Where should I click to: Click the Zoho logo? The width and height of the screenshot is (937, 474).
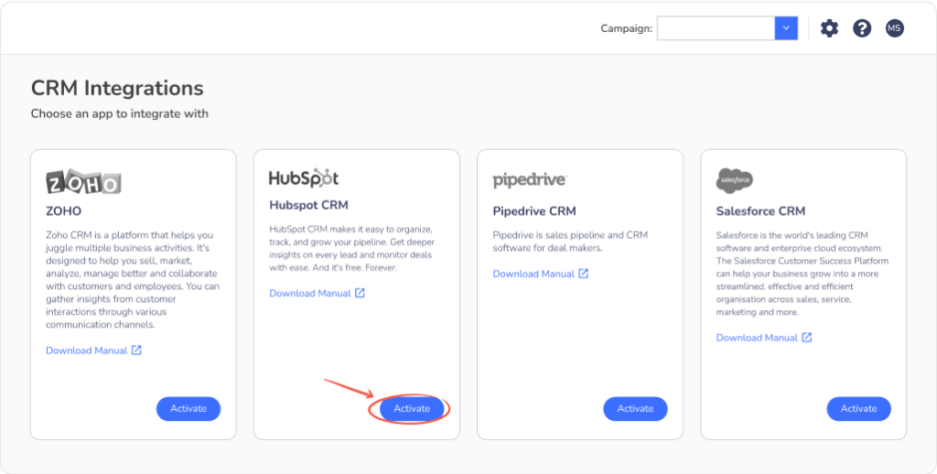(83, 182)
